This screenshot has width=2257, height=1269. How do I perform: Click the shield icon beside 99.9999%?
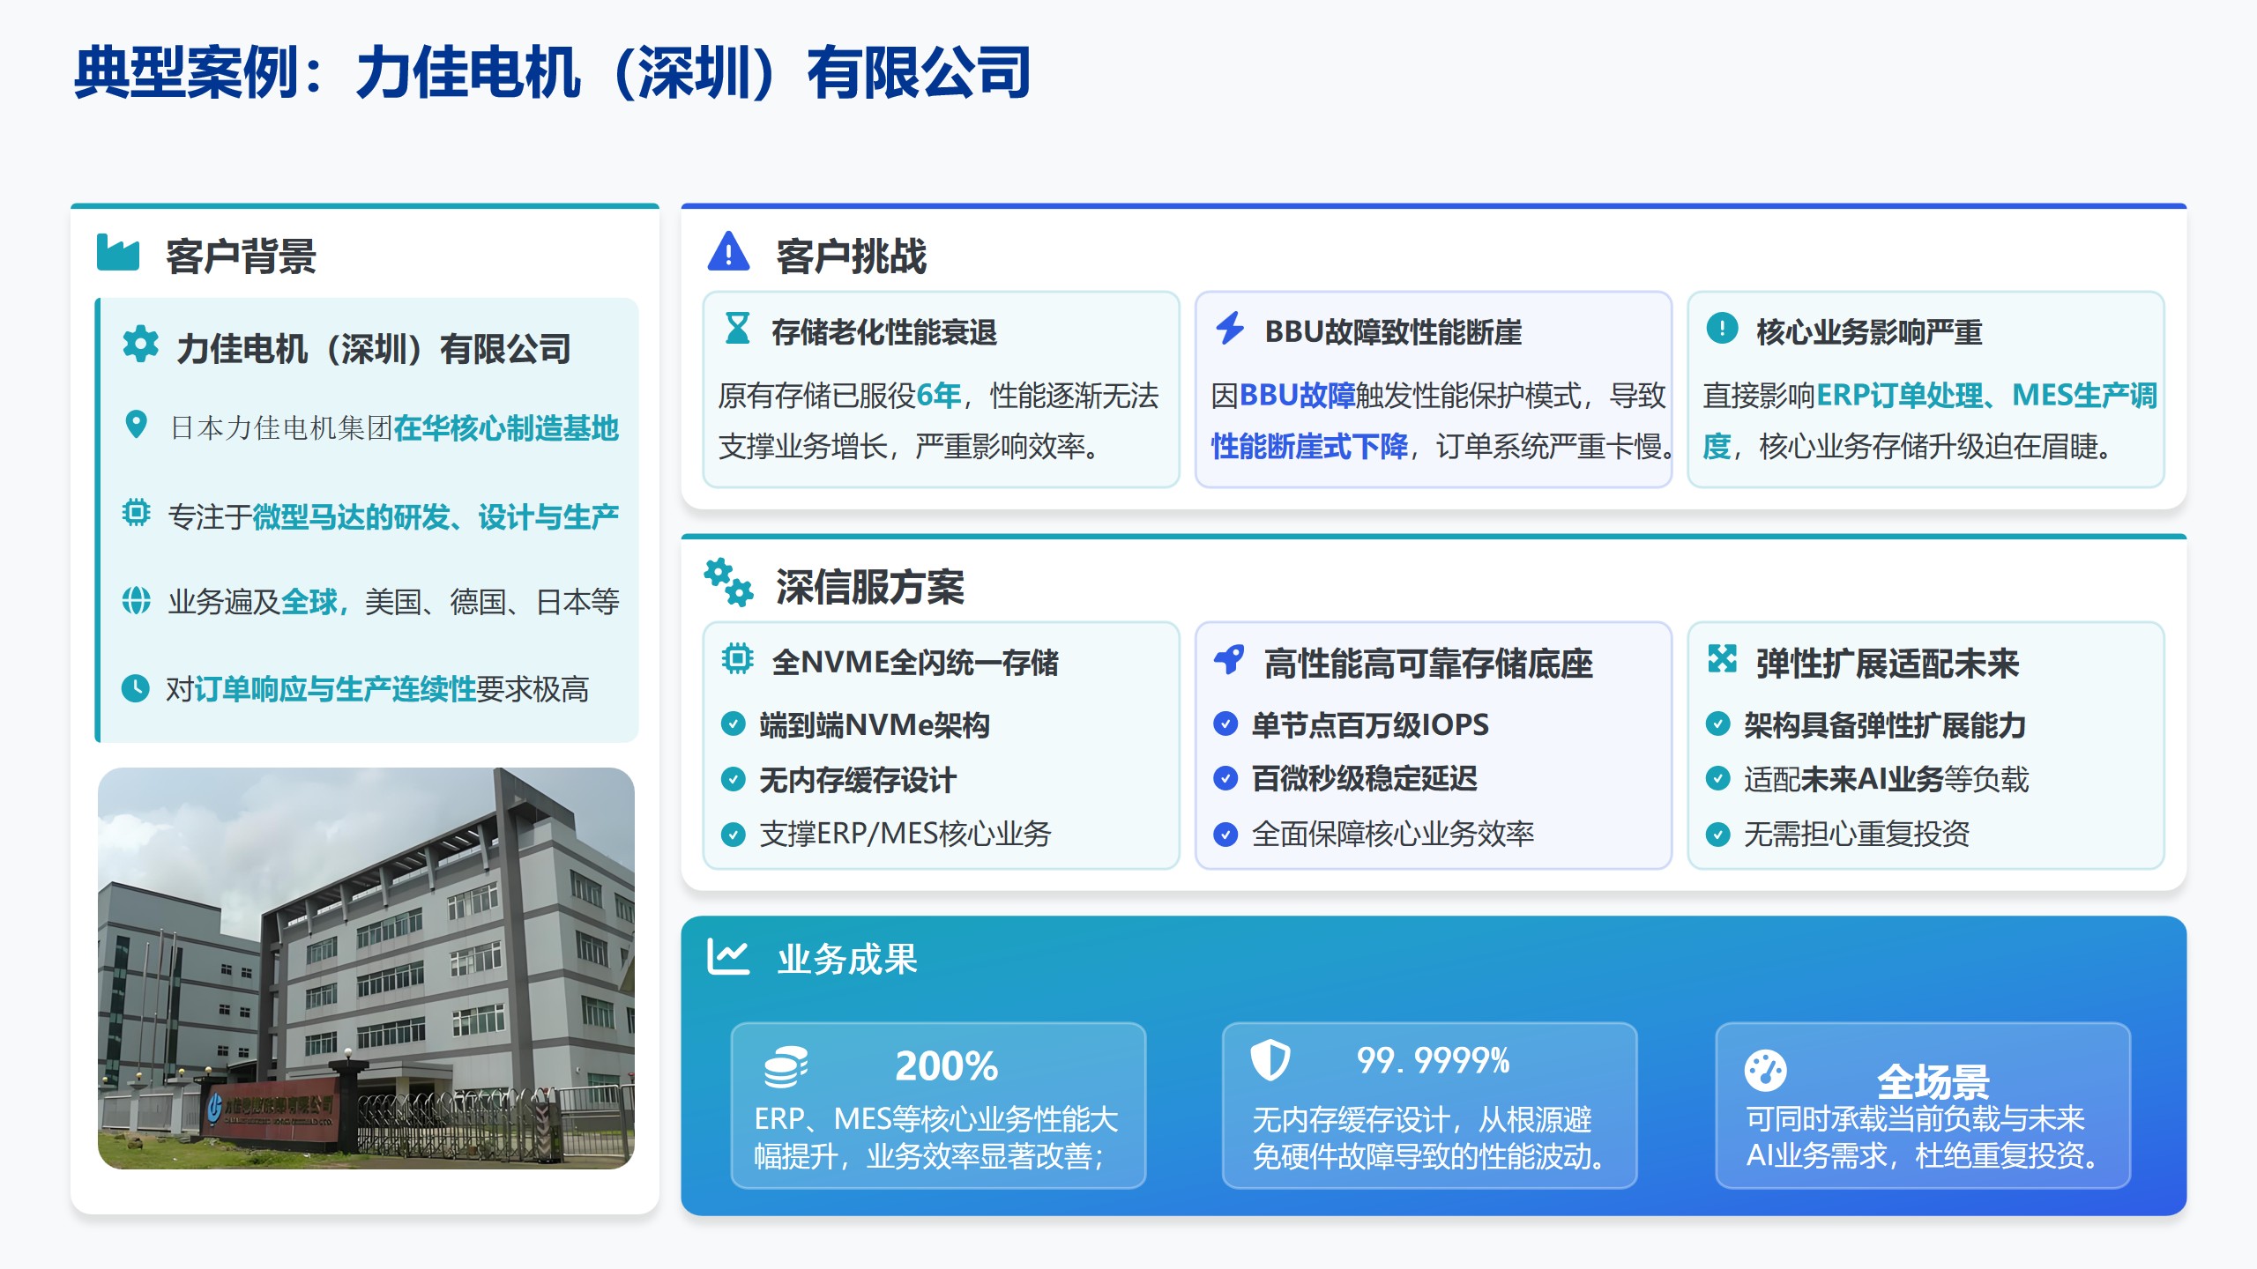1270,1060
